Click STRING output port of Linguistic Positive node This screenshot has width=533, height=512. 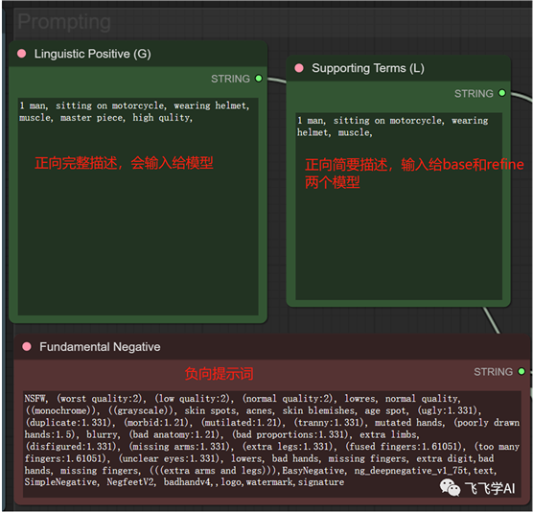(x=259, y=79)
